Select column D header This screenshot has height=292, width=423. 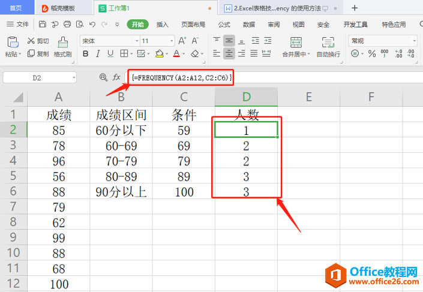click(246, 97)
